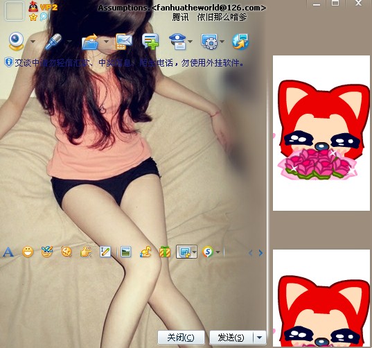Click the pointing hand icon in toolbar

(86, 252)
